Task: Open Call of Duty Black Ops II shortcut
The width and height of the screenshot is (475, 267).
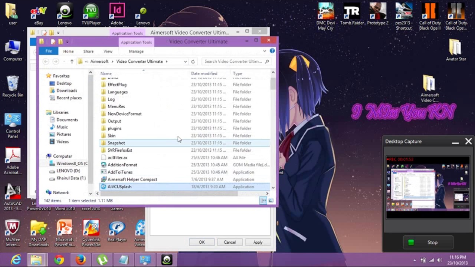Action: [x=430, y=17]
